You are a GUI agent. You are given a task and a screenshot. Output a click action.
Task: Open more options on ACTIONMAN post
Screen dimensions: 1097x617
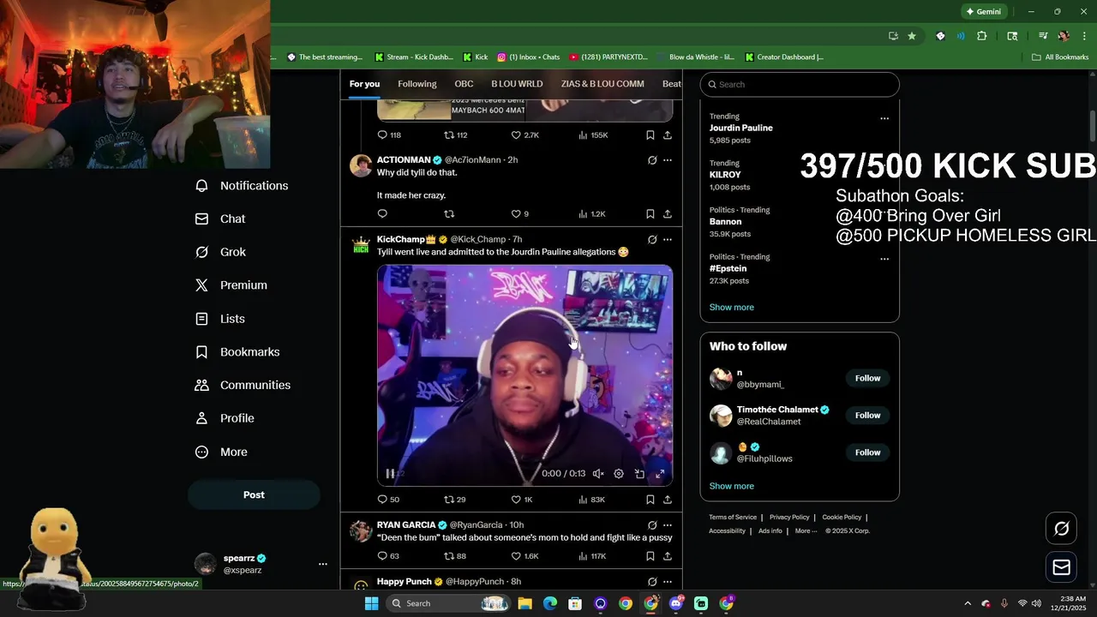tap(668, 160)
